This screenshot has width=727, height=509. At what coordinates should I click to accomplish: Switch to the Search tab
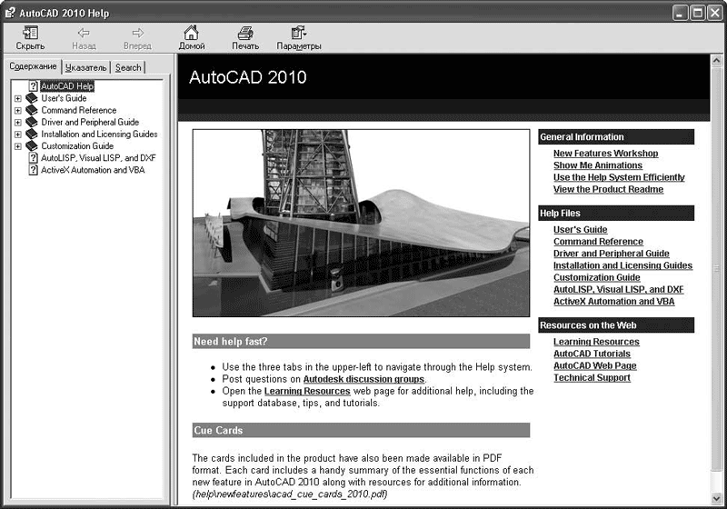pyautogui.click(x=128, y=67)
